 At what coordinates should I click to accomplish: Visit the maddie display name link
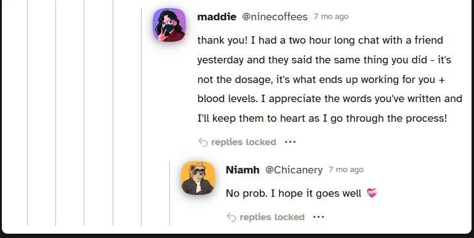click(x=217, y=17)
